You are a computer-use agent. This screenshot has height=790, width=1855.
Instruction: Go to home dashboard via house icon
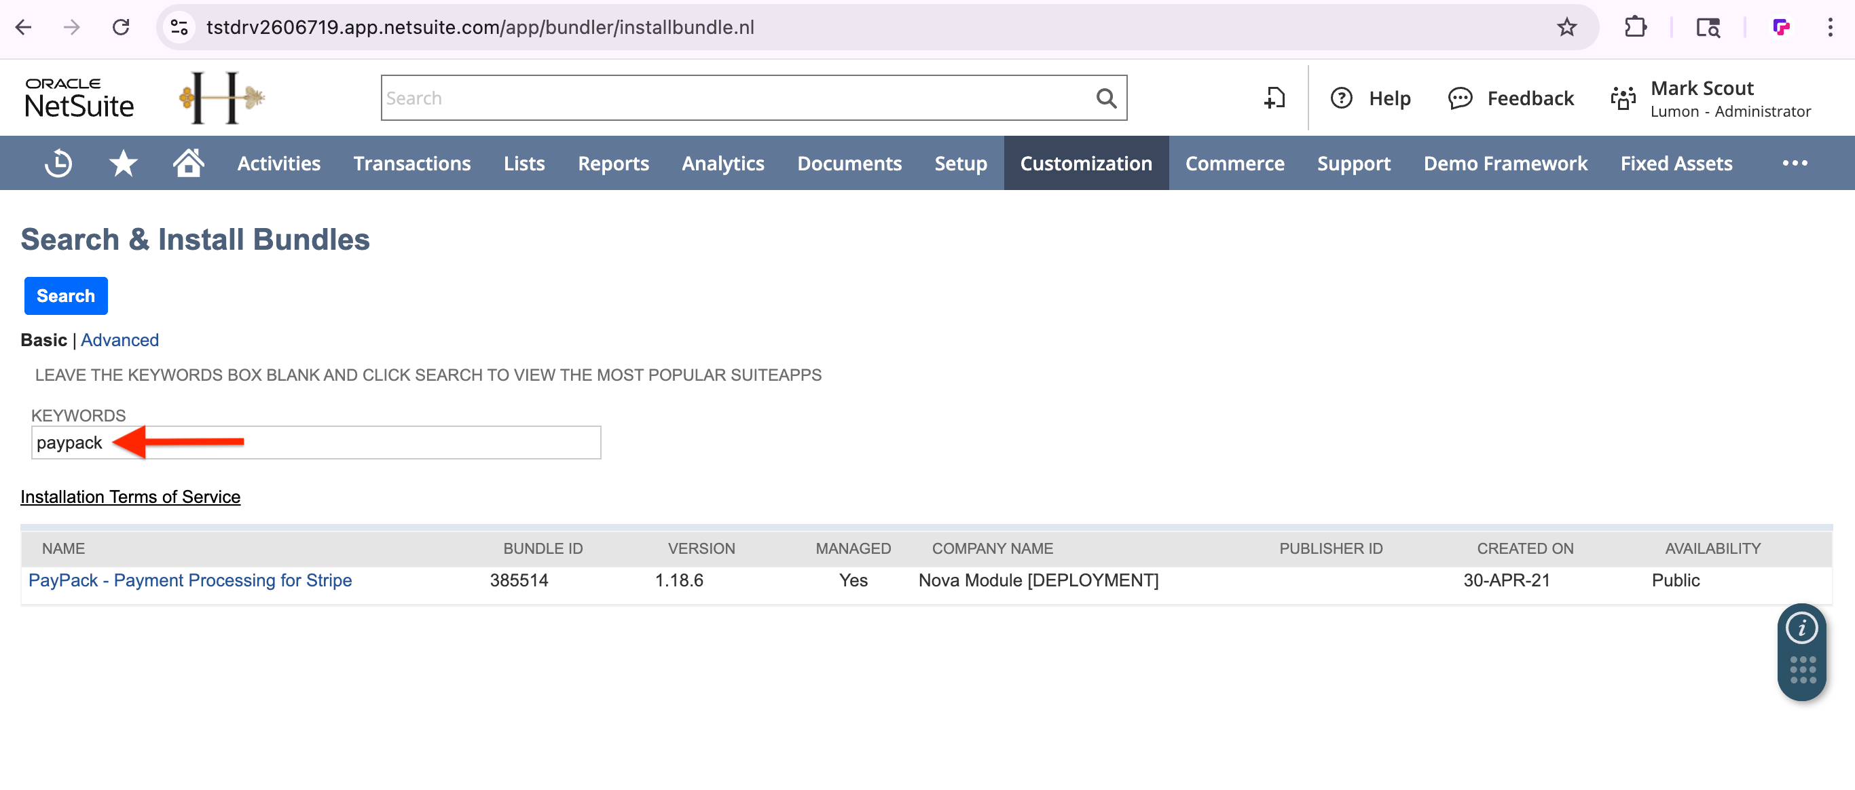pos(187,163)
